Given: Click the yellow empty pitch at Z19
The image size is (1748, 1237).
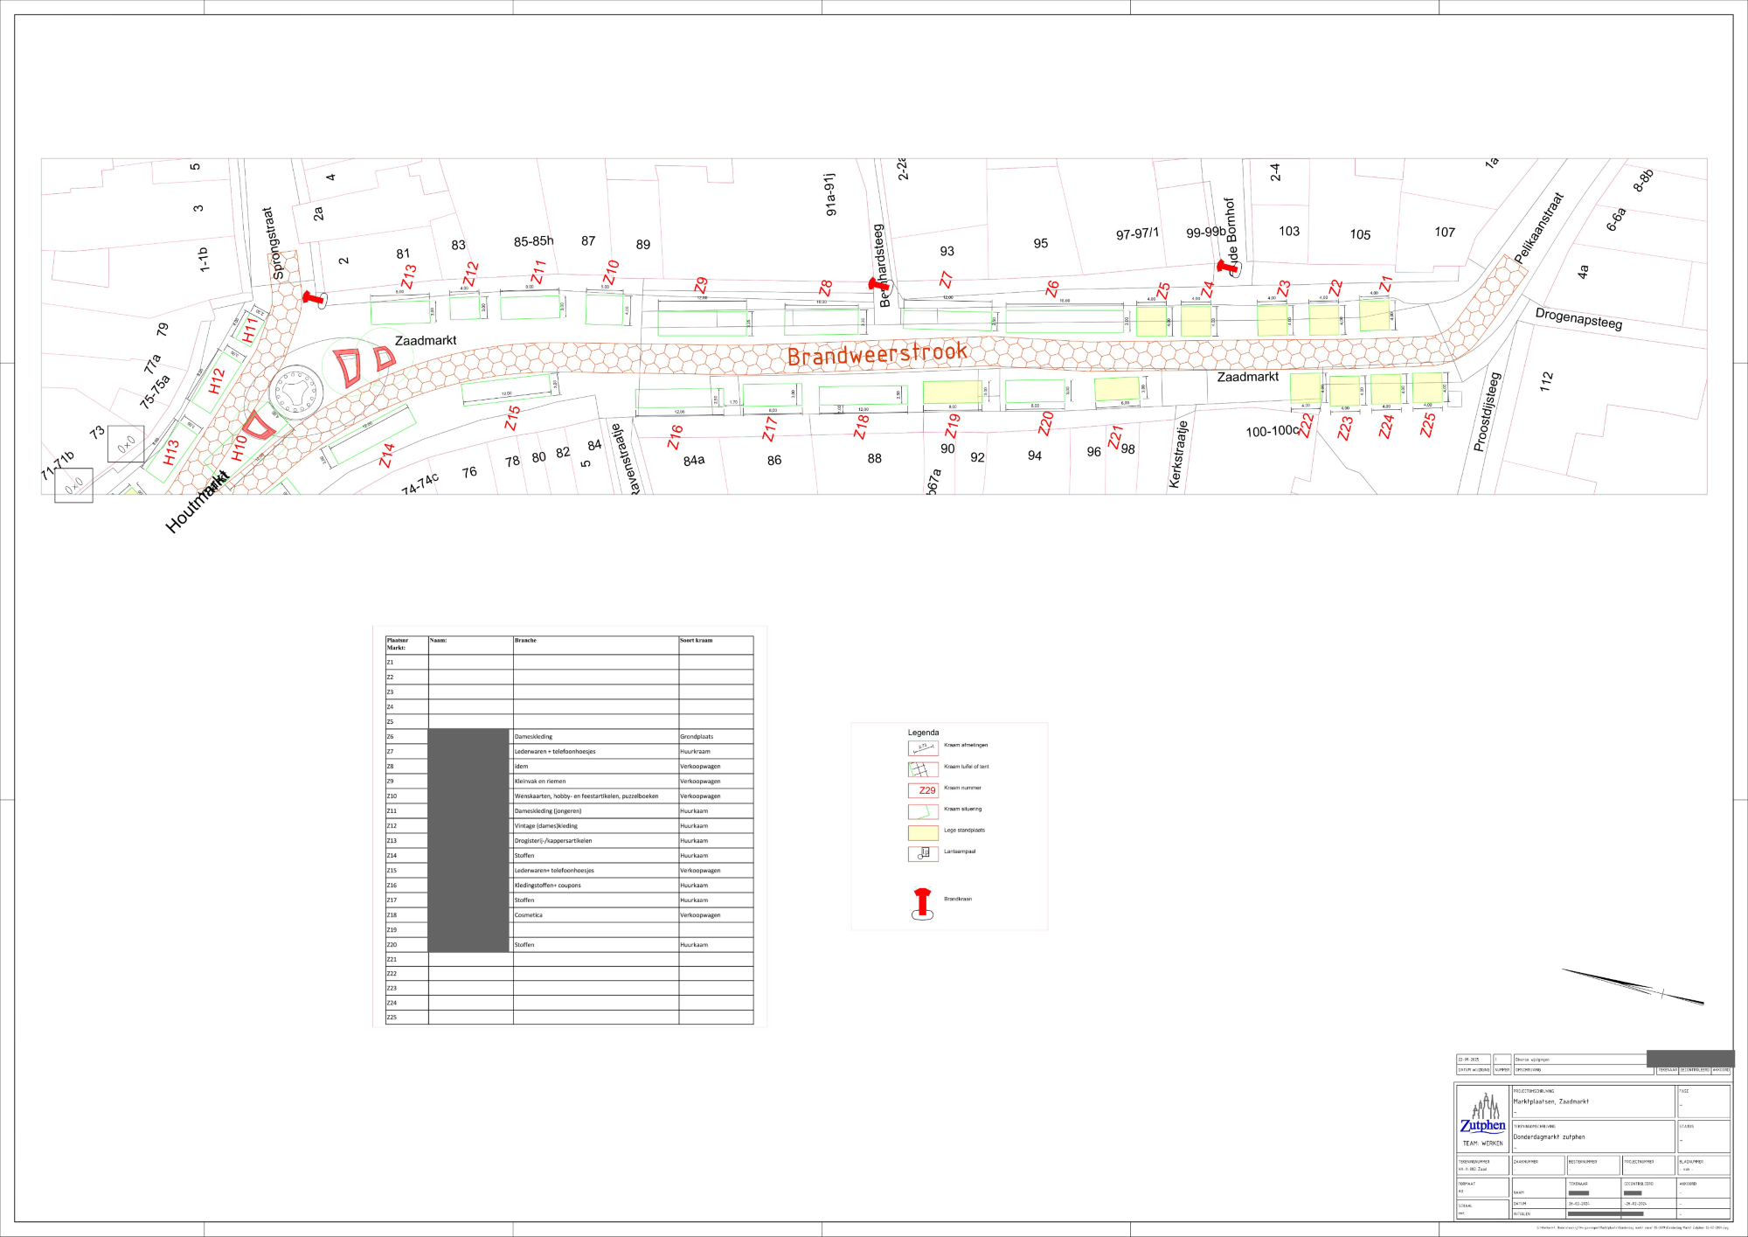Looking at the screenshot, I should [x=951, y=392].
